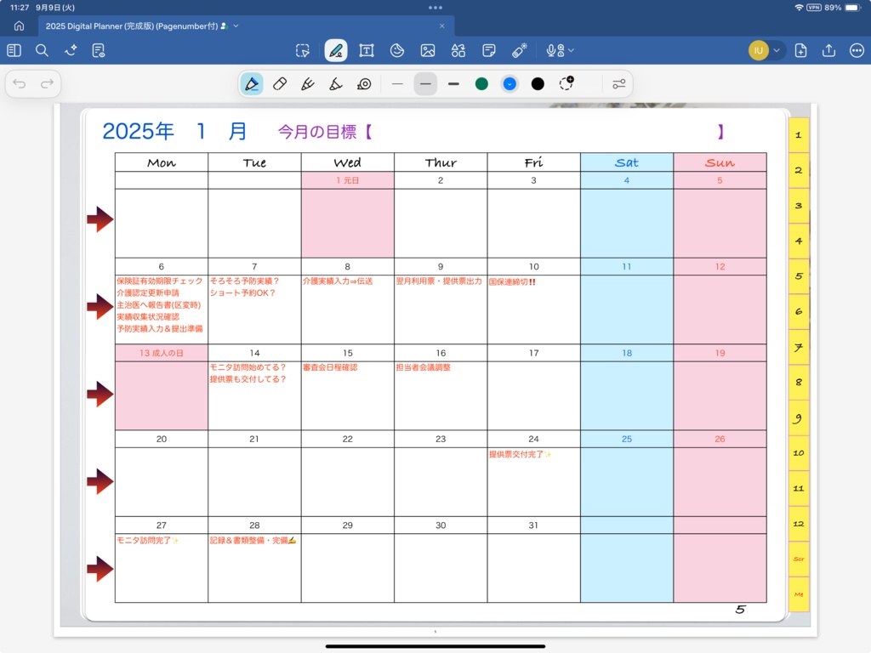Screen dimensions: 871x653
Task: Jump to month tab 10
Action: 799,453
